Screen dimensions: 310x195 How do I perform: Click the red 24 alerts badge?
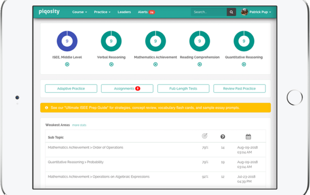tap(151, 12)
